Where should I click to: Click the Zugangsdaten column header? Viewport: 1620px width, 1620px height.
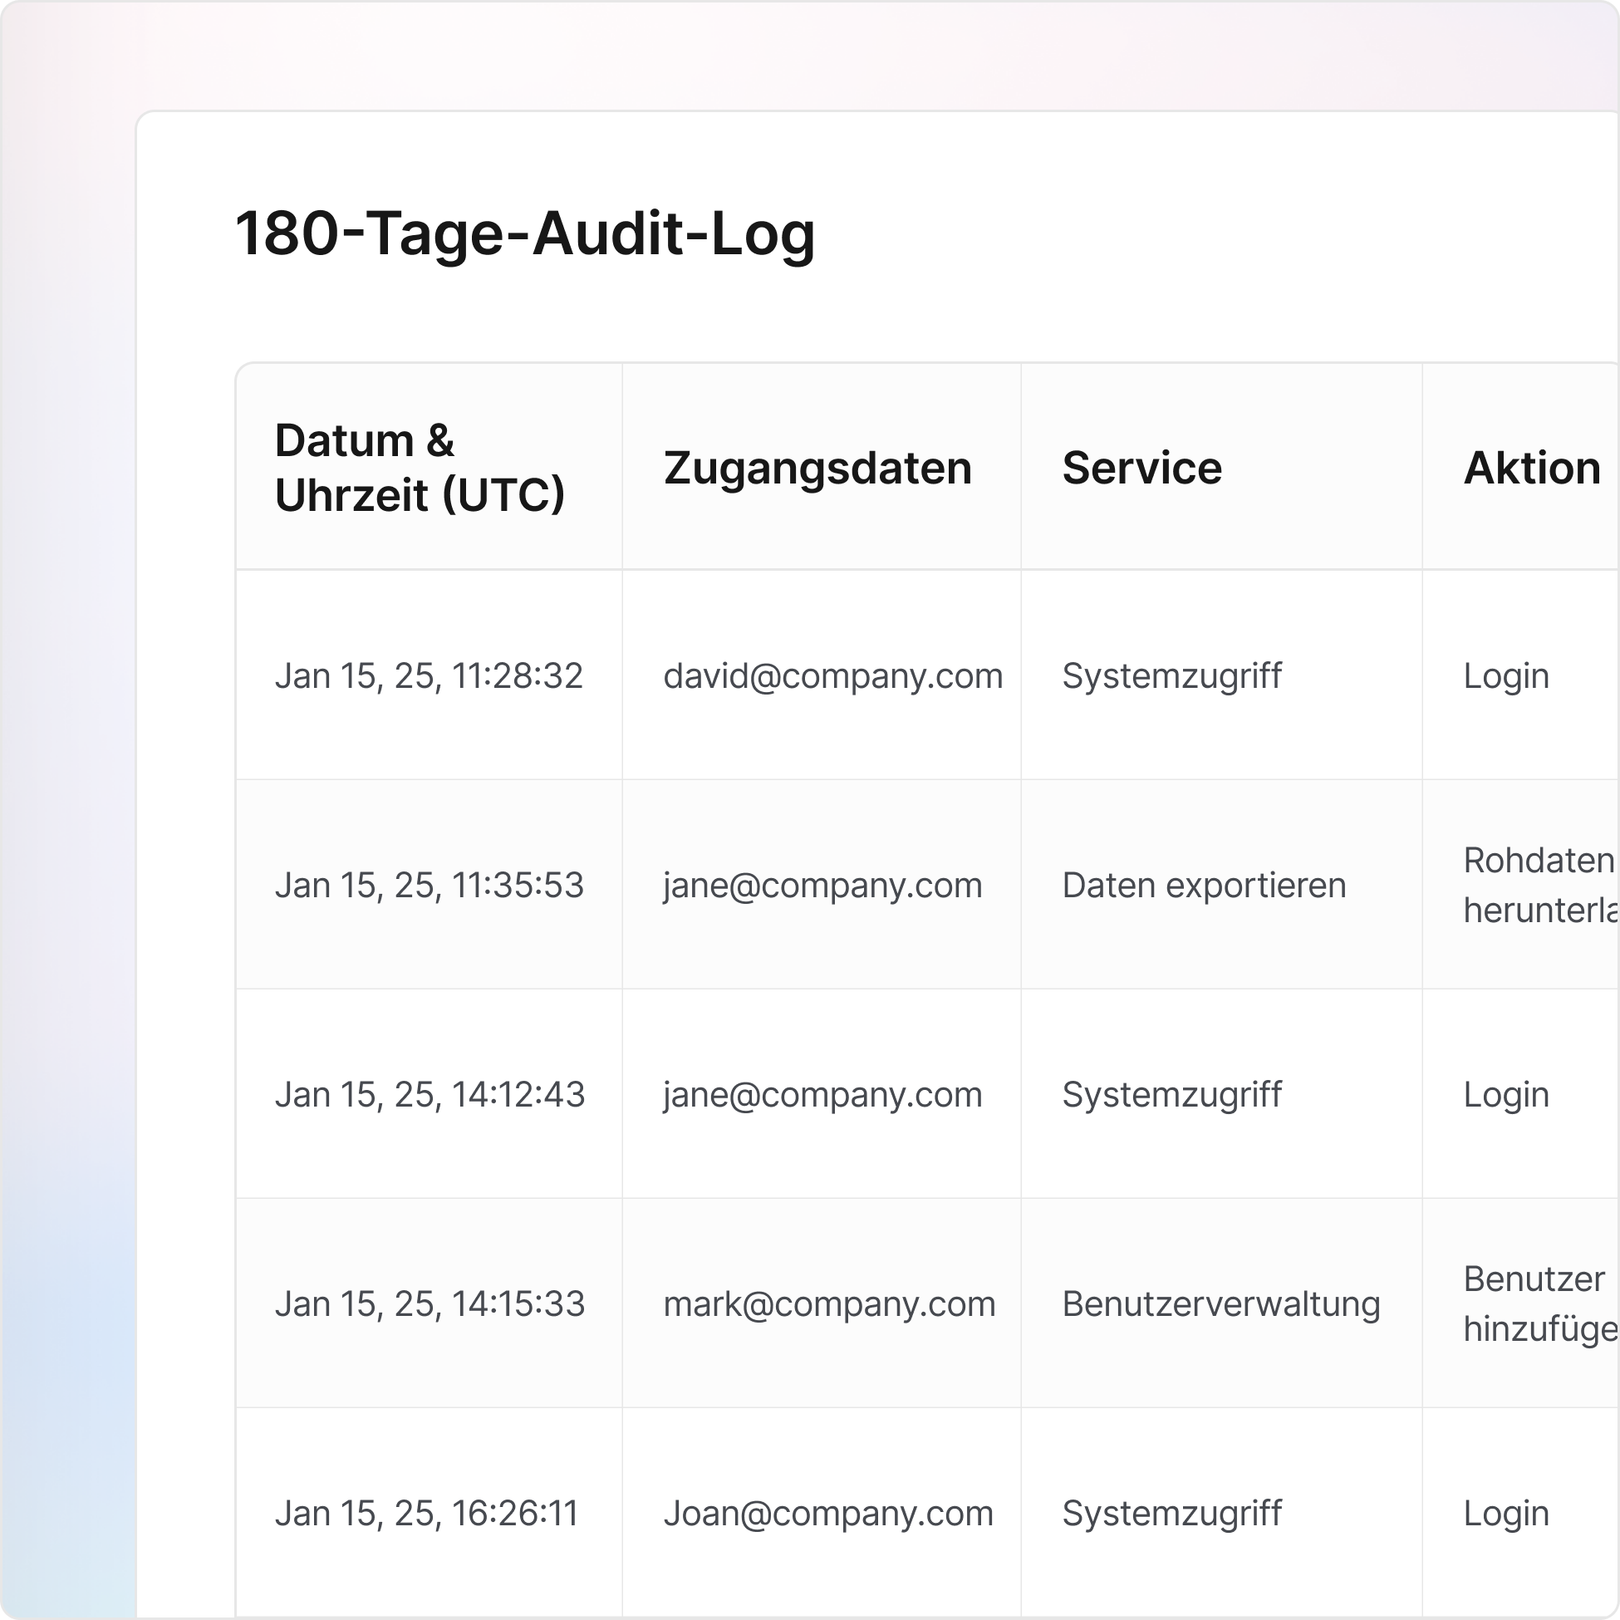(x=817, y=469)
